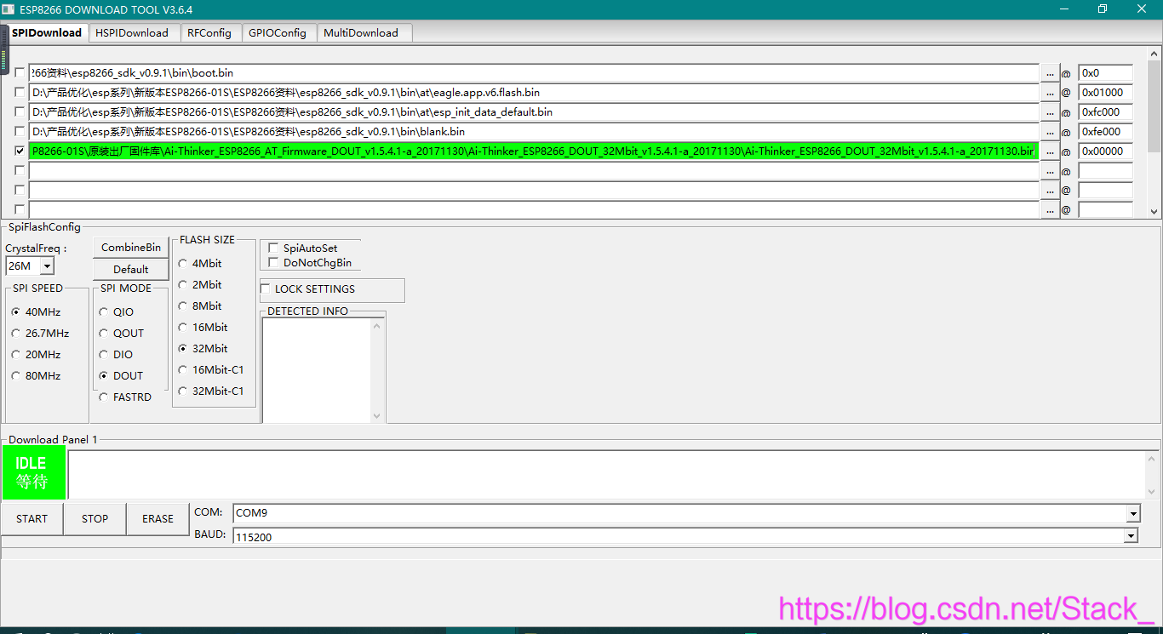Uncheck the Ai-Thinker firmware file checkbox

click(20, 151)
